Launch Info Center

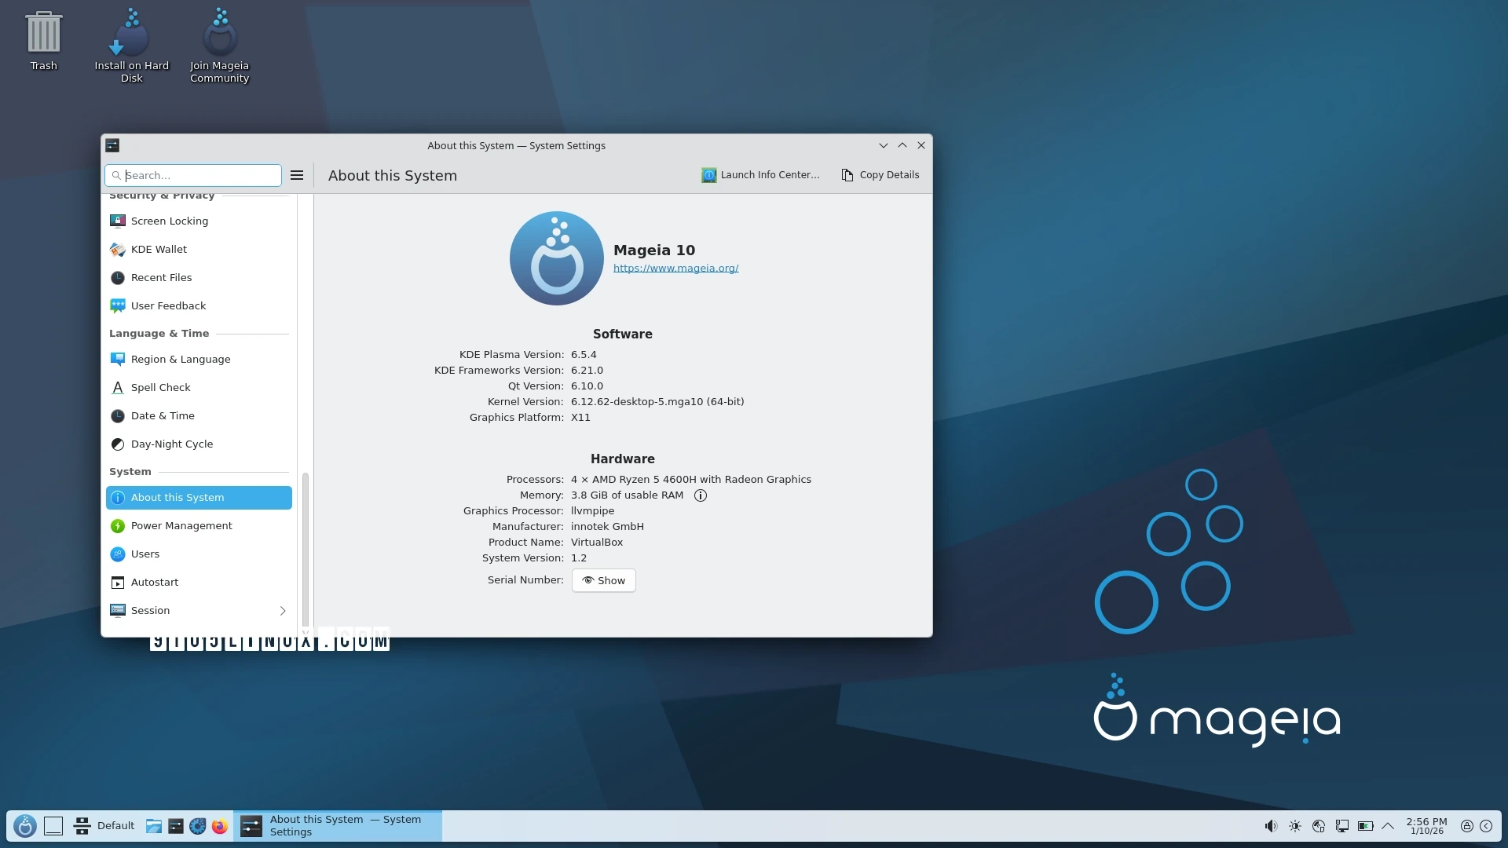759,174
